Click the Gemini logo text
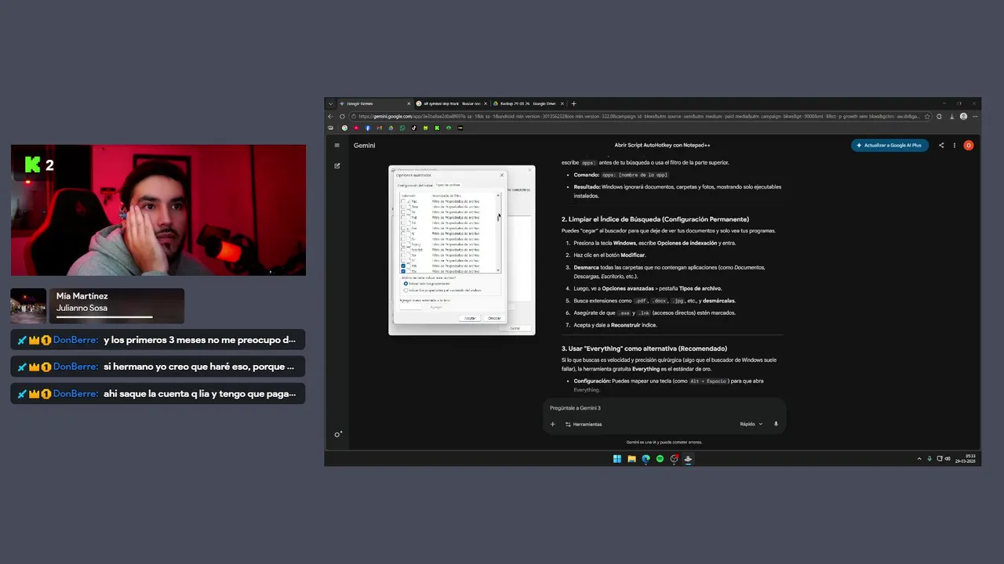Screen dimensions: 1004x564 [x=364, y=145]
